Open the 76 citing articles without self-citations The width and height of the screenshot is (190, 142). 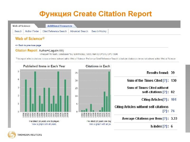[x=173, y=111]
